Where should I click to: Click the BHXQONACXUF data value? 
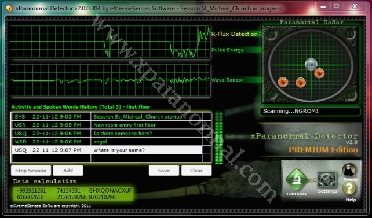[111, 190]
